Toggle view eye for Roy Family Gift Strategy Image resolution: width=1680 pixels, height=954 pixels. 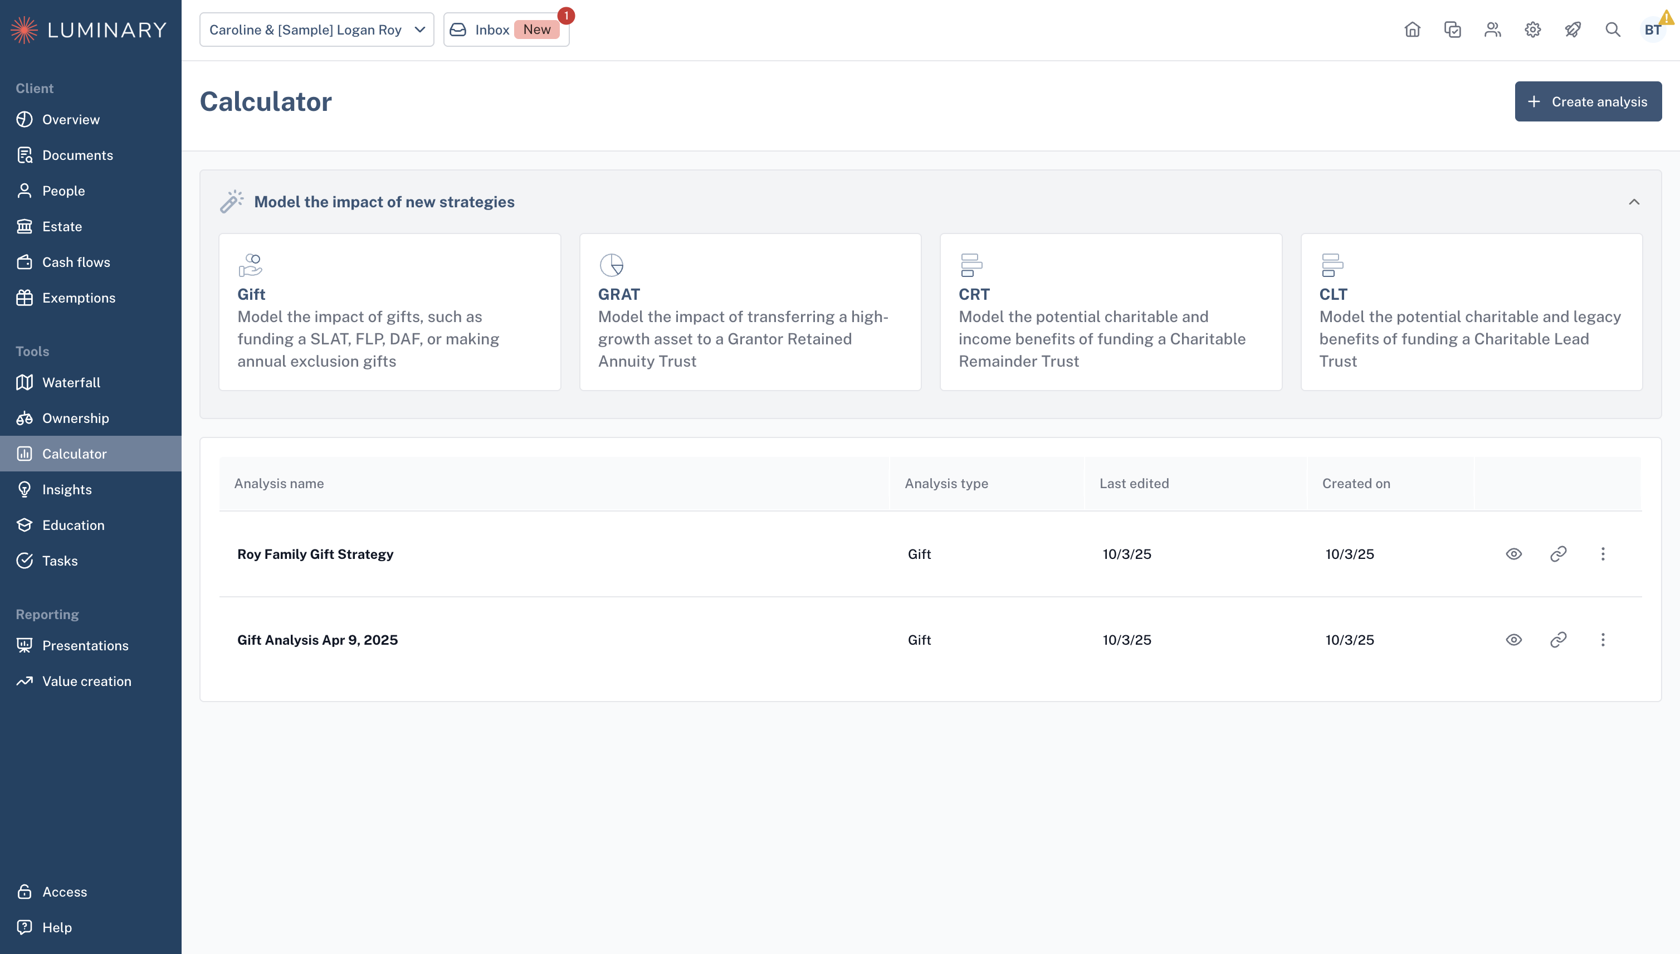pyautogui.click(x=1513, y=554)
